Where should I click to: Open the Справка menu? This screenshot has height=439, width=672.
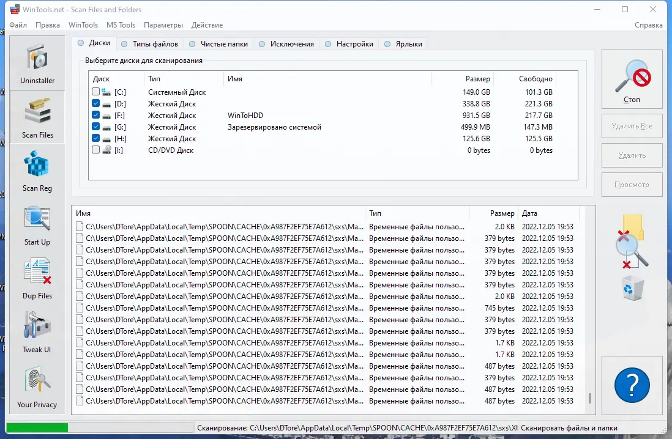648,25
